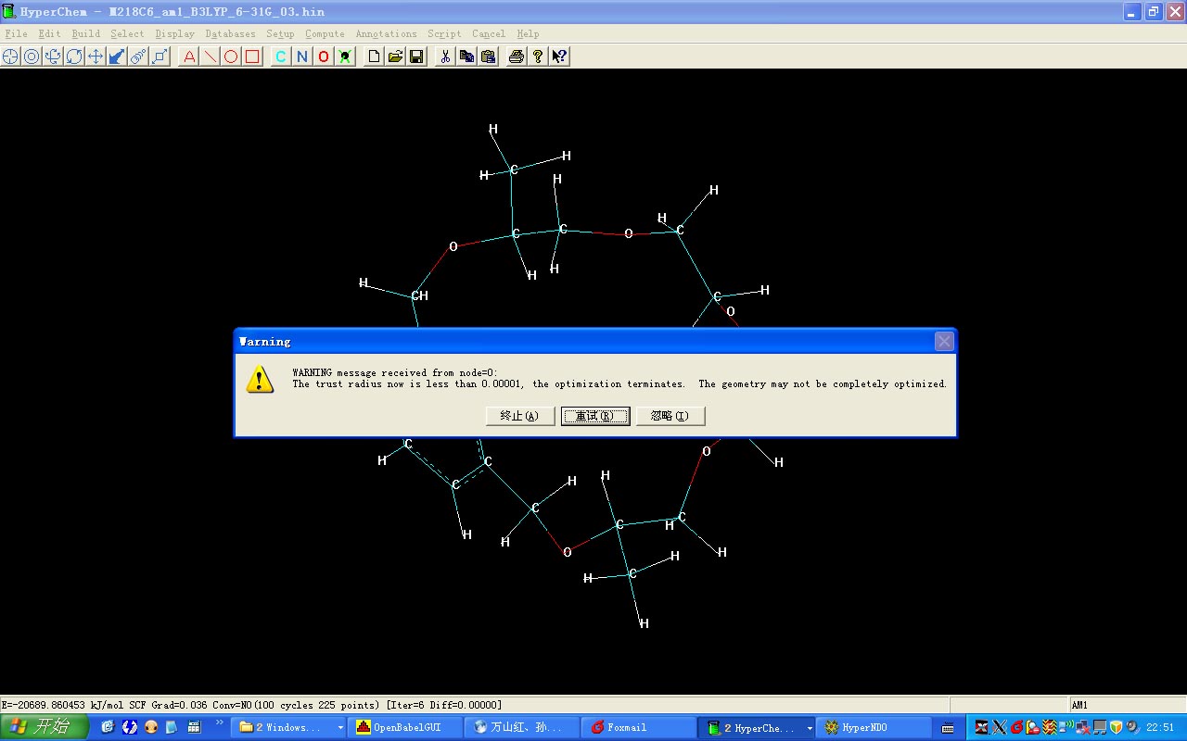
Task: Select the Draw tool in toolbar
Action: tap(10, 57)
